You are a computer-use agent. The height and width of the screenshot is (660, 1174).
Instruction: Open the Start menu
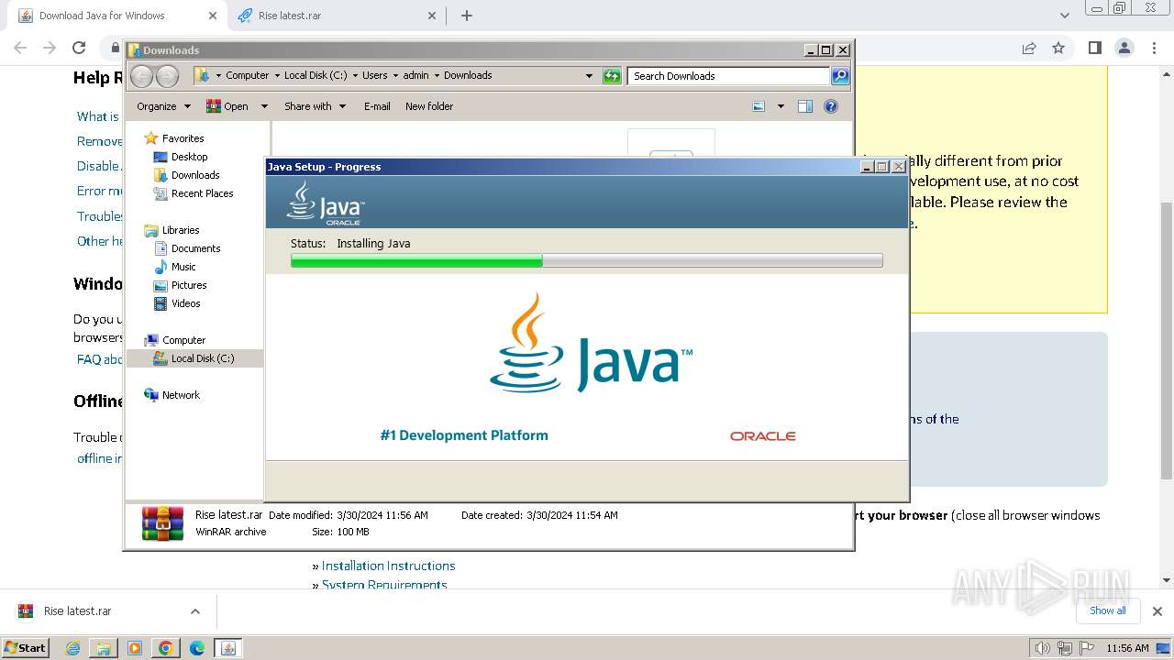click(26, 648)
